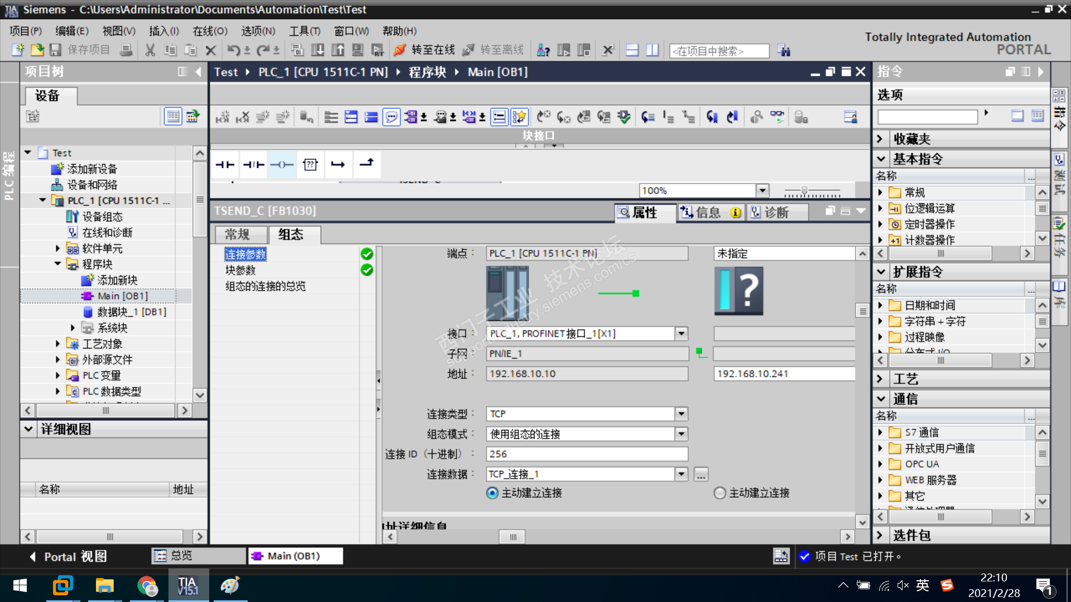This screenshot has height=602, width=1071.
Task: Click the Save project icon
Action: (55, 50)
